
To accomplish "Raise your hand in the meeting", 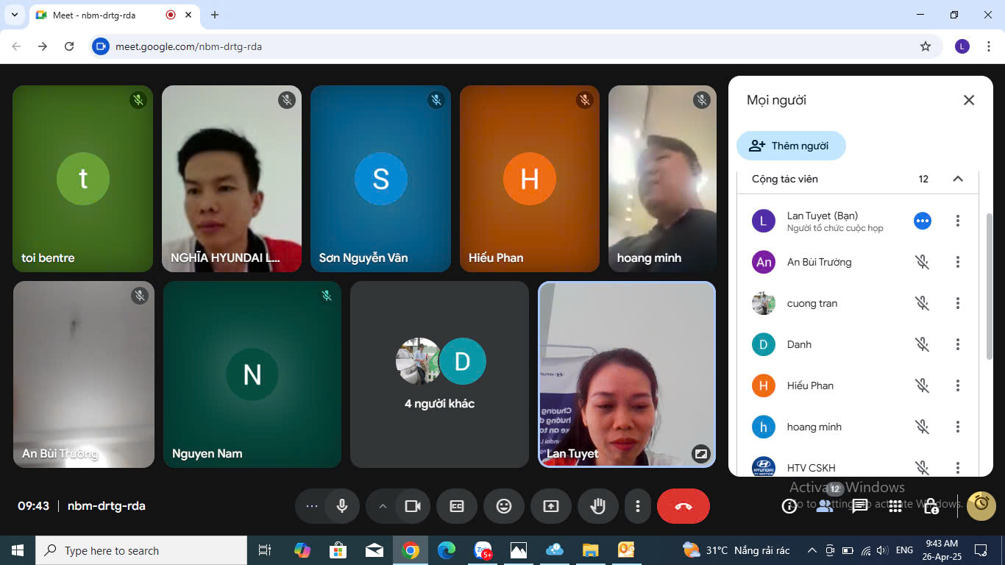I will pos(597,506).
